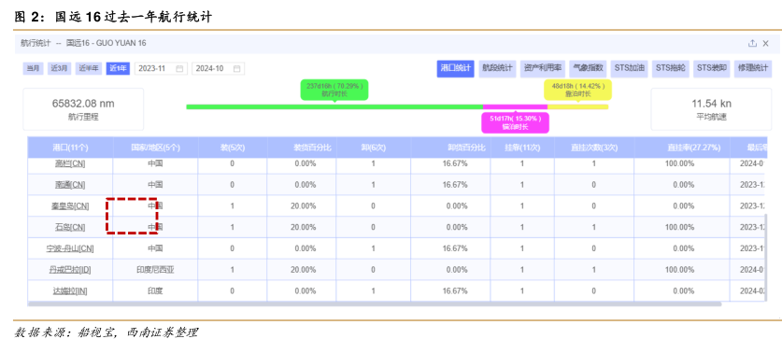Click the 65832.08 nm 航行里程 card
Screen dimensions: 782x339
(x=83, y=109)
